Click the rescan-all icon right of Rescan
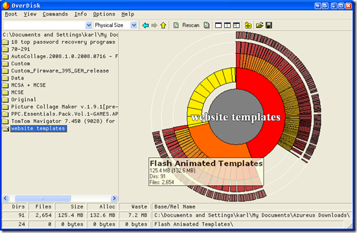357x233 pixels. coord(207,25)
